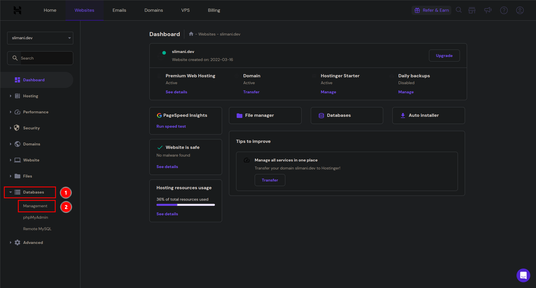Open the search icon in top bar
Image resolution: width=536 pixels, height=288 pixels.
pos(459,10)
